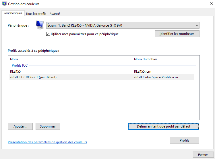215x159 pixels.
Task: Open the Avancé tab
Action: (x=55, y=14)
